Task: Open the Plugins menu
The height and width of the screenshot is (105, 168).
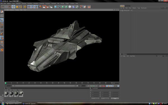Action: [x=67, y=3]
